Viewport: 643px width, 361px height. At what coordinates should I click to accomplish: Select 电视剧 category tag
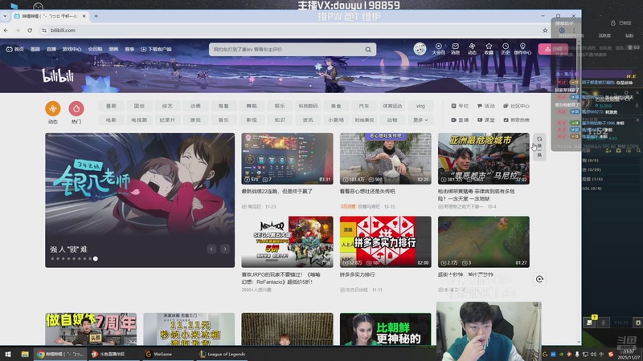pos(139,120)
